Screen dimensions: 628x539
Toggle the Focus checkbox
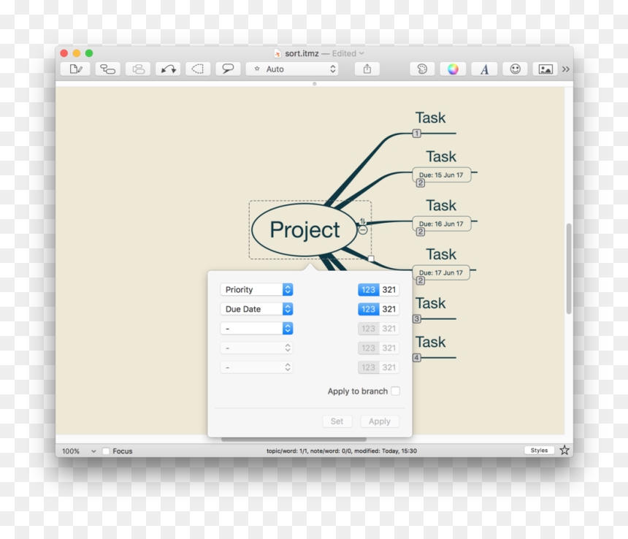coord(106,451)
